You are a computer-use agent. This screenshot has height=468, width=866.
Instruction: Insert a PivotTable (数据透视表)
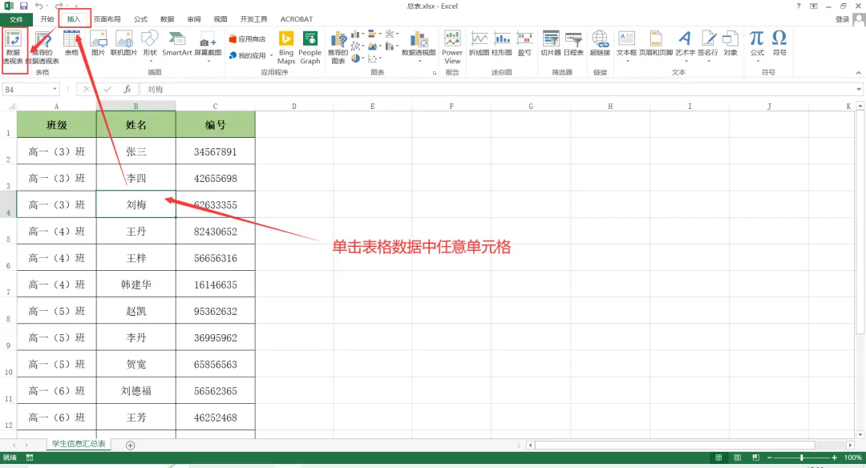coord(14,47)
